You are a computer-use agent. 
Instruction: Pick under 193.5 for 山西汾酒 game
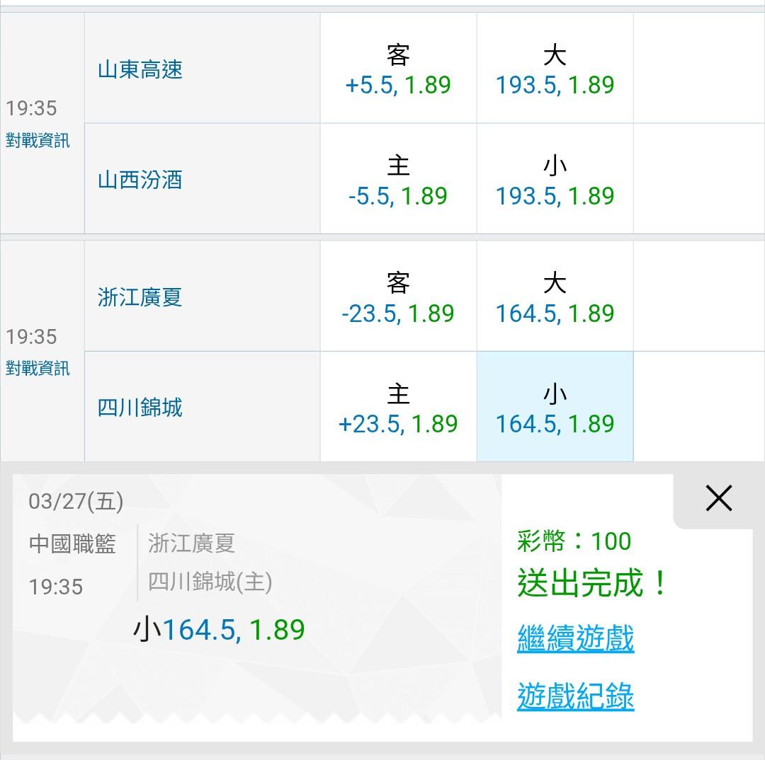point(555,180)
